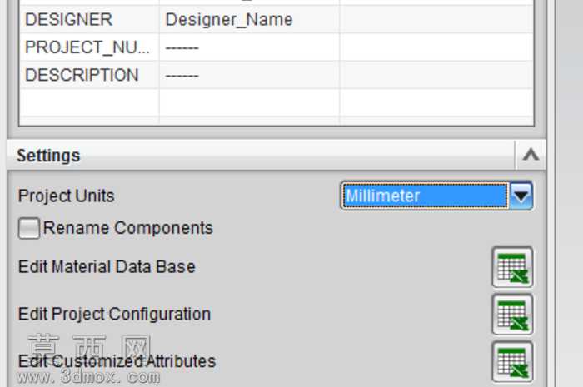Click the Designer_Name value cell
The width and height of the screenshot is (583, 387).
click(249, 19)
